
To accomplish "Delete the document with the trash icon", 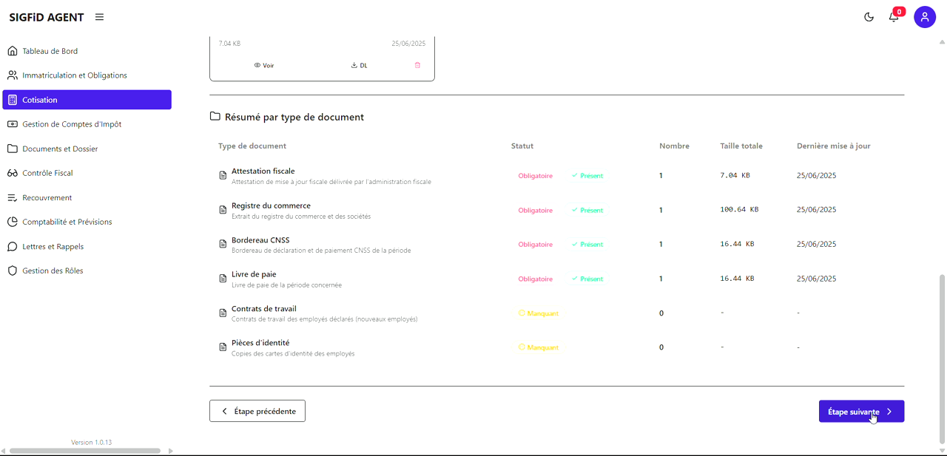I will [417, 65].
